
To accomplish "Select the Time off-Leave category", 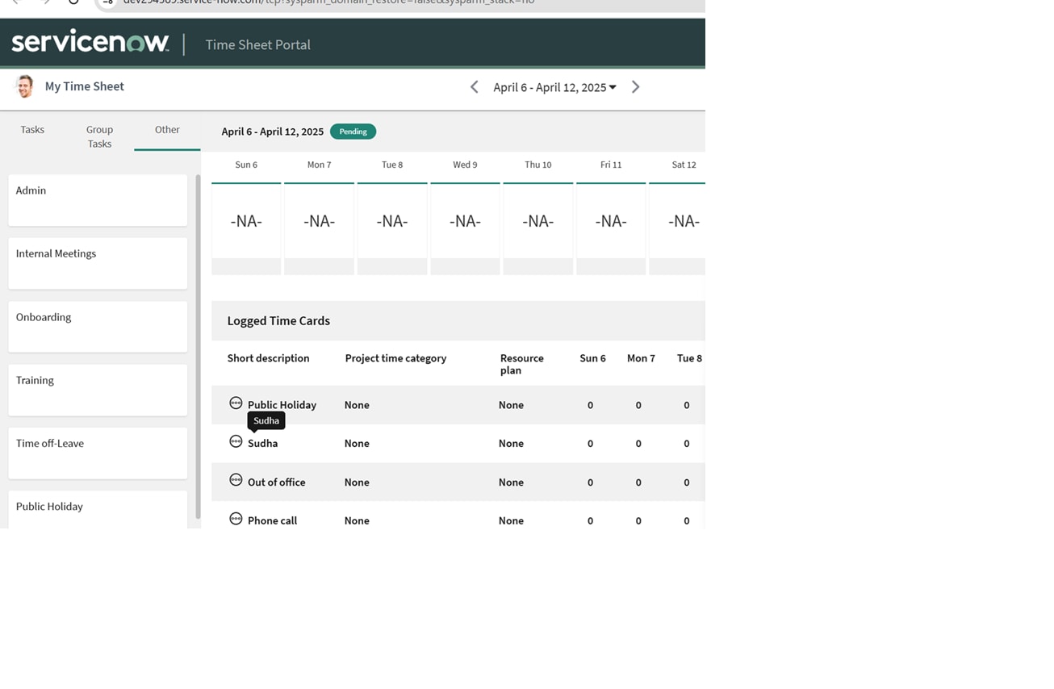I will (x=97, y=453).
